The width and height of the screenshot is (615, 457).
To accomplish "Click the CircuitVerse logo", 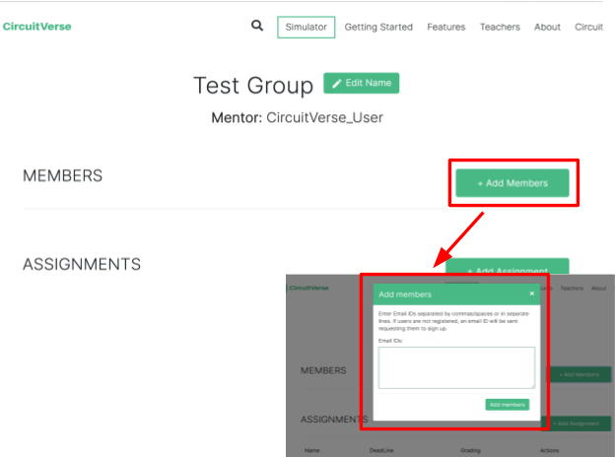I will (36, 27).
